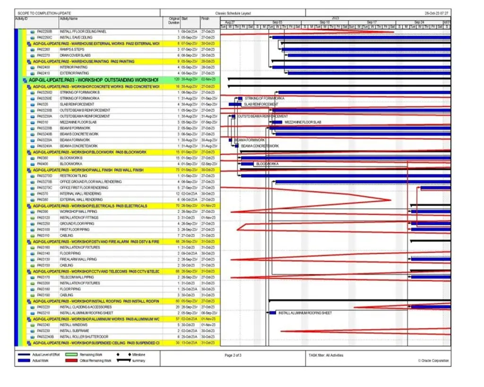Click the Original Duration column header
Screen dimensions: 484x387
click(x=174, y=21)
